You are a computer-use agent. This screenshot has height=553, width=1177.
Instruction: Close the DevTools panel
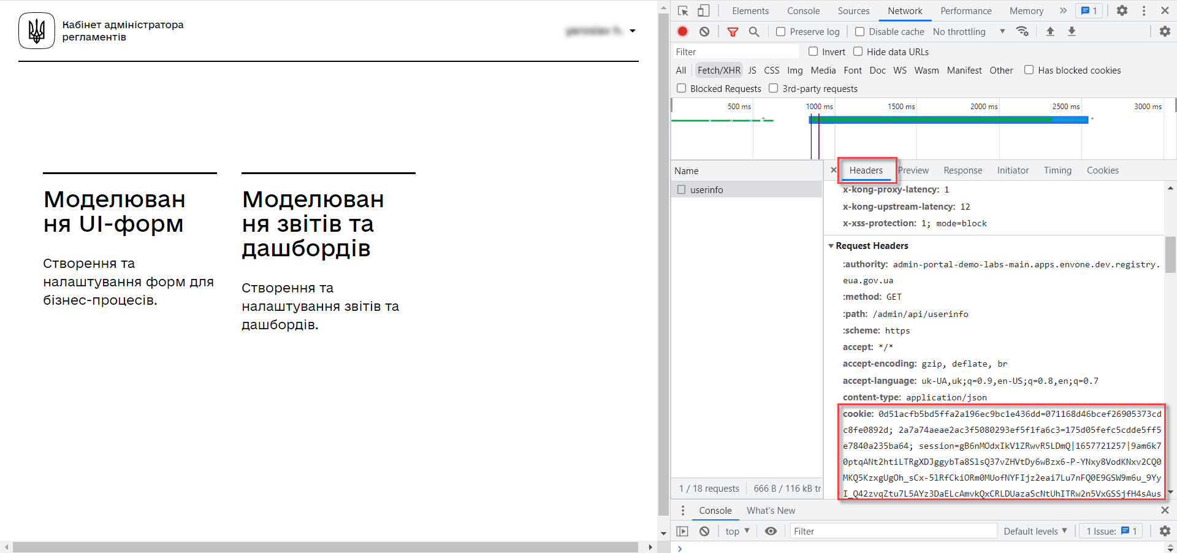(1165, 10)
